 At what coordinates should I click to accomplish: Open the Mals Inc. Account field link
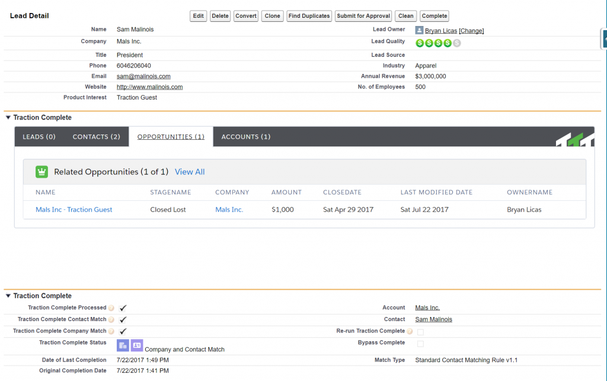(427, 308)
